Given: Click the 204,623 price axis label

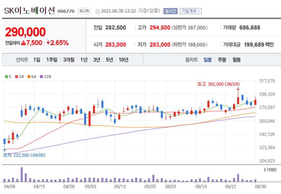Looking at the screenshot, I should [x=267, y=161].
